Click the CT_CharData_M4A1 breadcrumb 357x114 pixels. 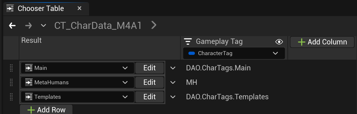(98, 25)
